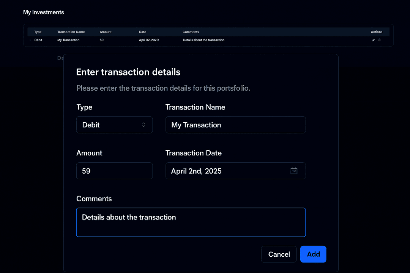Click into the Amount field showing 59

point(115,171)
